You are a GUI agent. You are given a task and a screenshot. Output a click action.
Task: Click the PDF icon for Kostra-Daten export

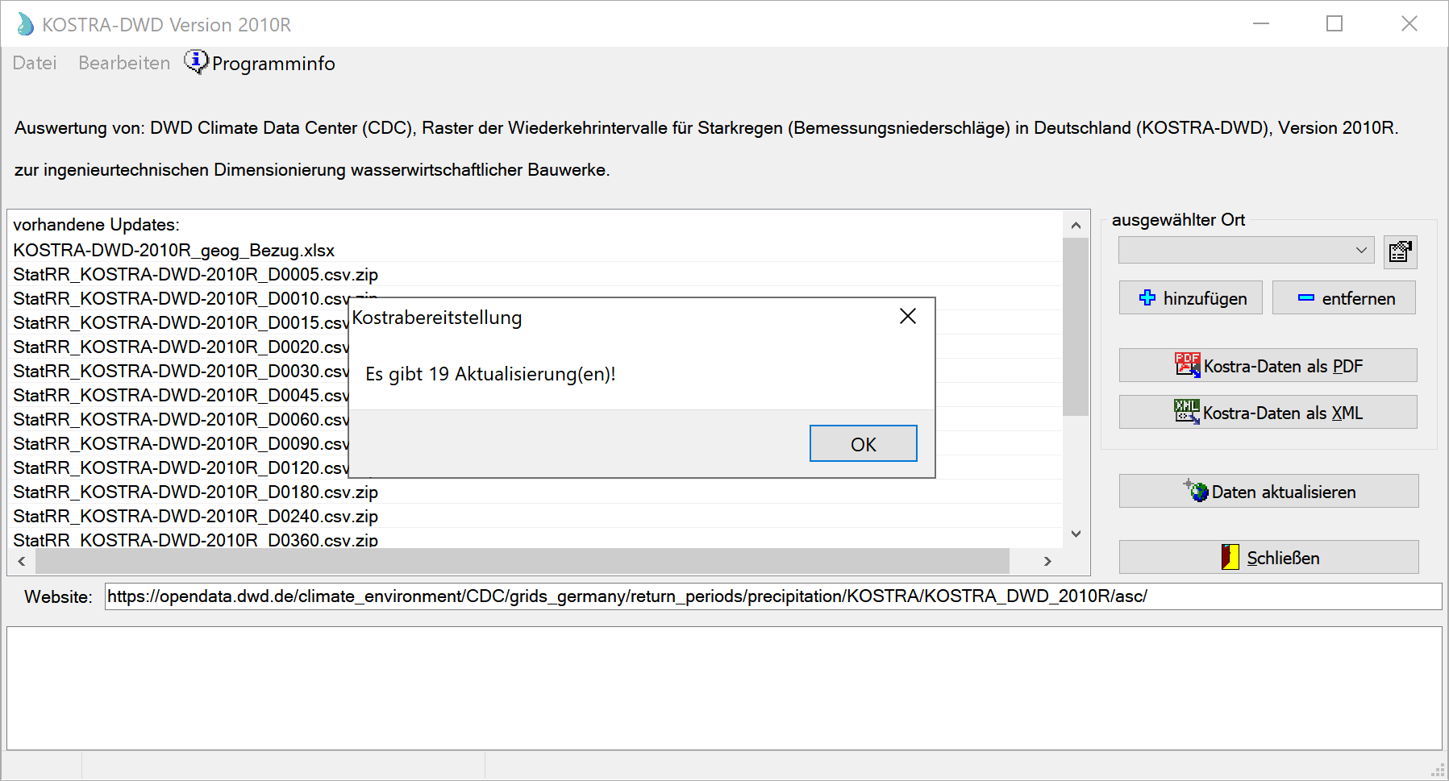coord(1187,365)
